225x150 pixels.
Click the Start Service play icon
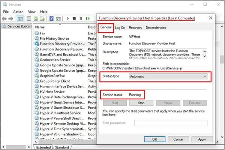[68, 18]
